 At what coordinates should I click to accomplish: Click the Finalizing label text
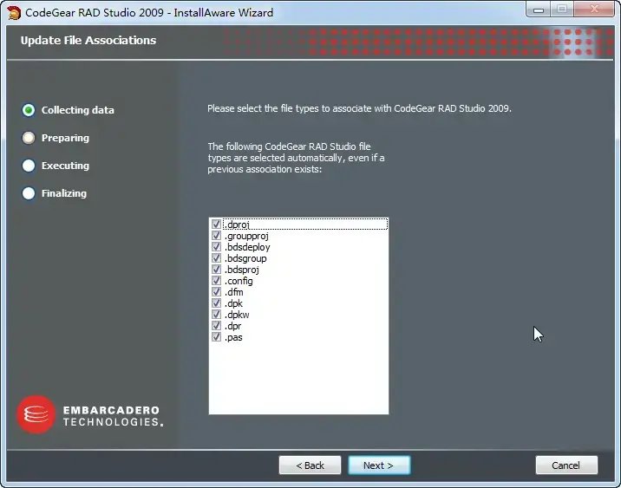pyautogui.click(x=64, y=193)
